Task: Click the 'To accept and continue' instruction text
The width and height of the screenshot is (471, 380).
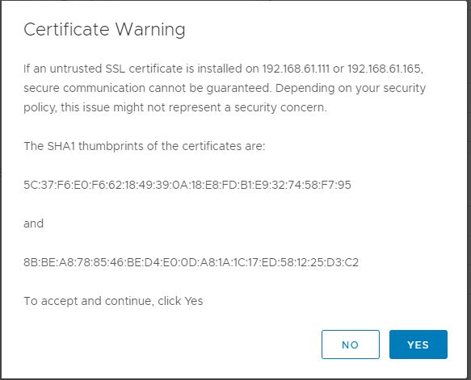Action: [113, 301]
